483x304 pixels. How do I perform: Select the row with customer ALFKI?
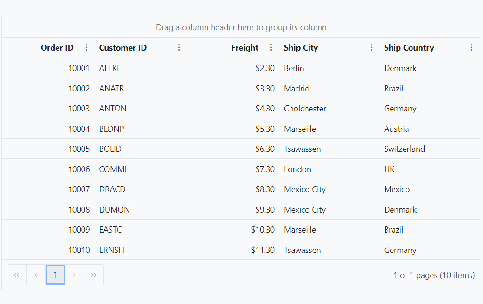click(241, 68)
